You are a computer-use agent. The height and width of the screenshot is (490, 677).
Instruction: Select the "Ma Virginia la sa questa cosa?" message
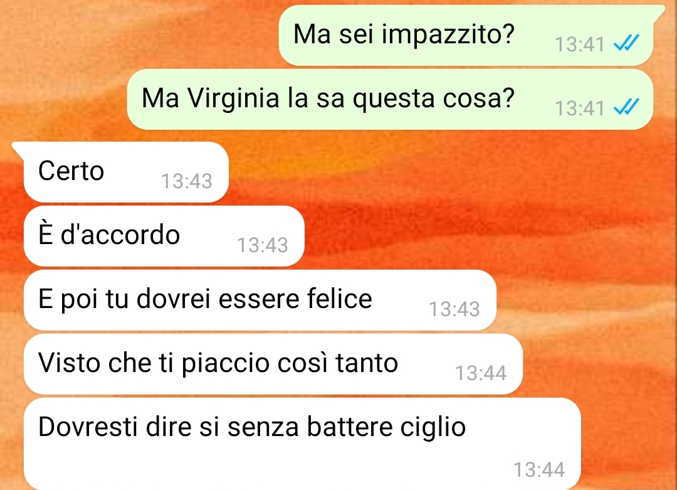click(x=390, y=99)
